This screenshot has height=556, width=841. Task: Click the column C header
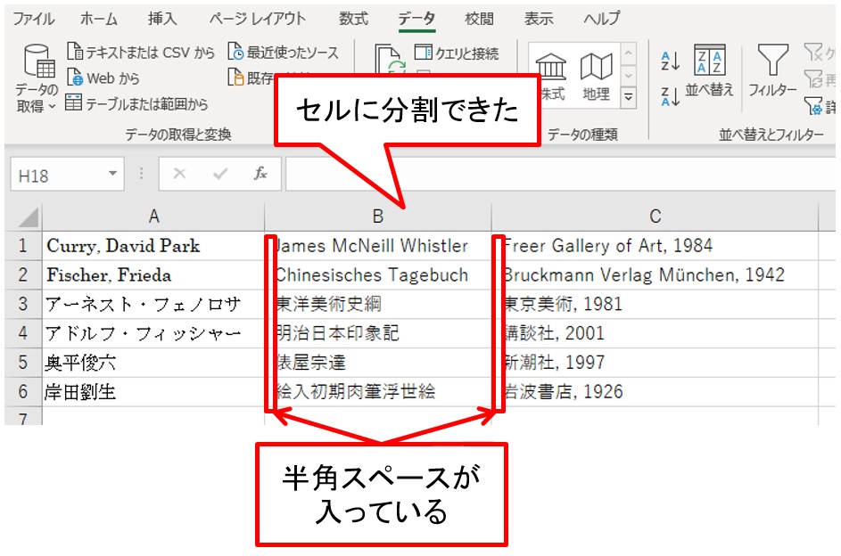655,217
